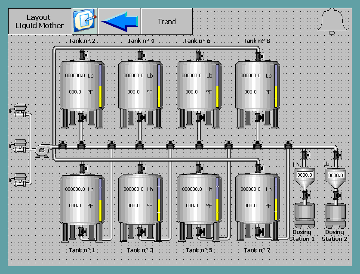
Task: Click Tank 8 level bar indicator
Action: [276, 86]
